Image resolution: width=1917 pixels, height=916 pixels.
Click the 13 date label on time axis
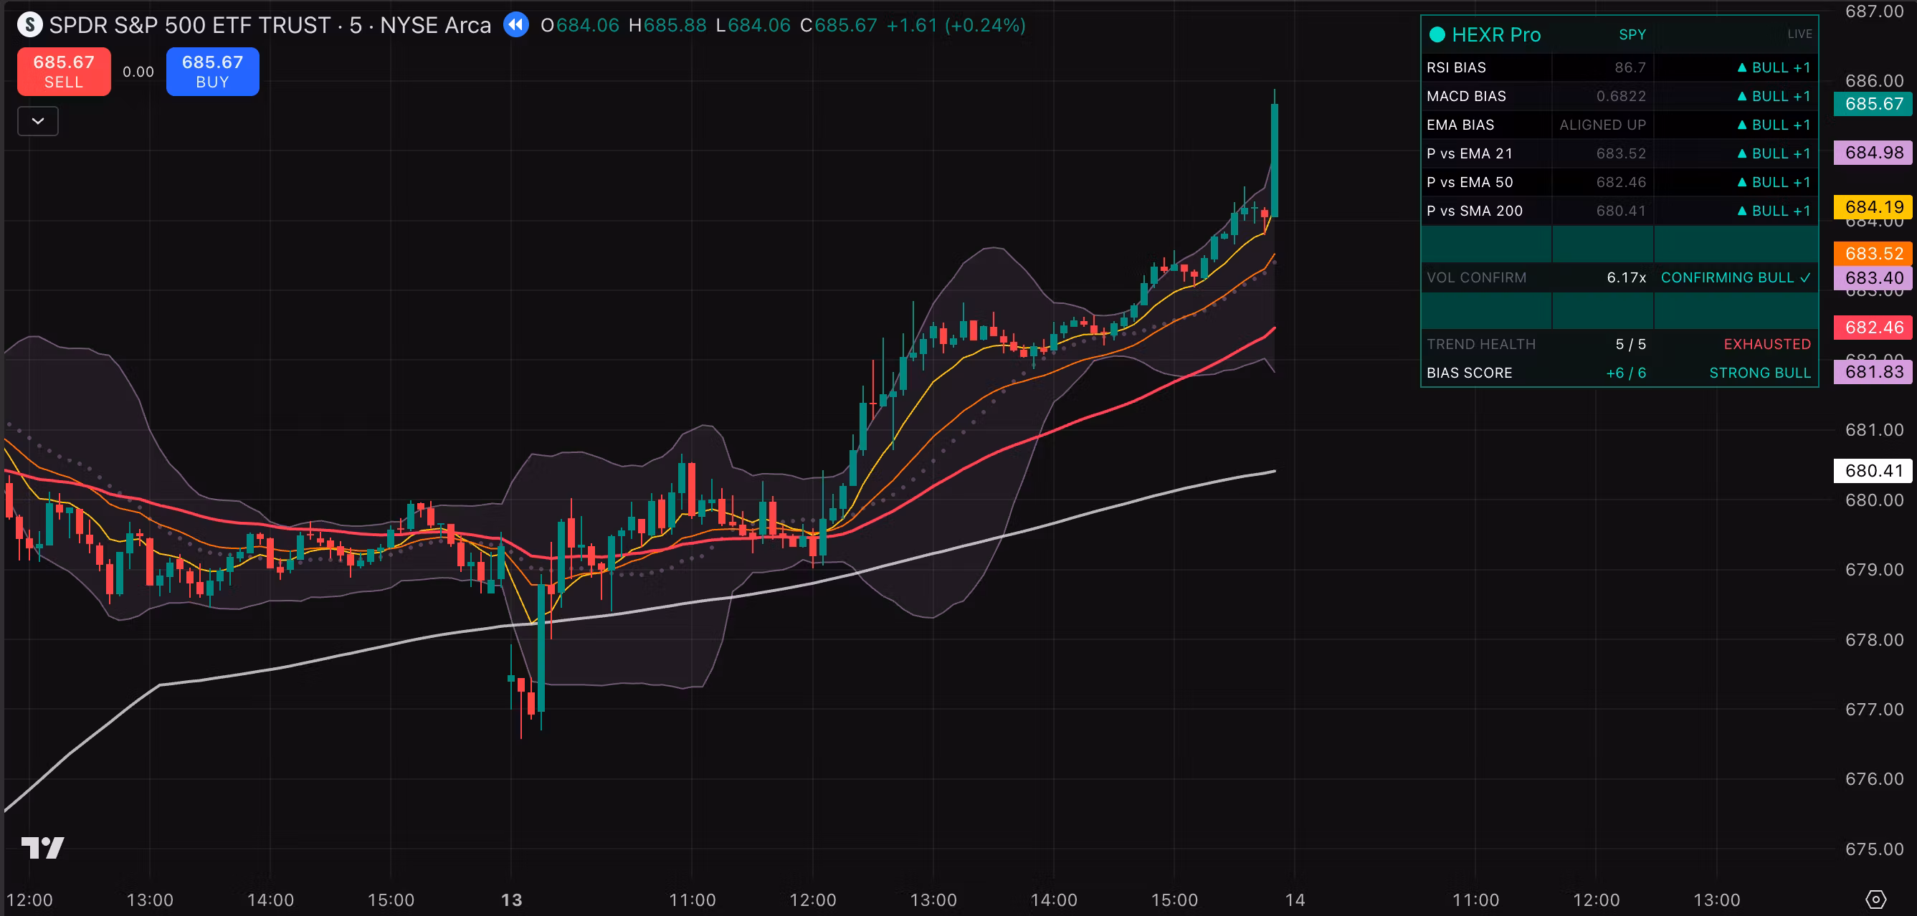511,900
